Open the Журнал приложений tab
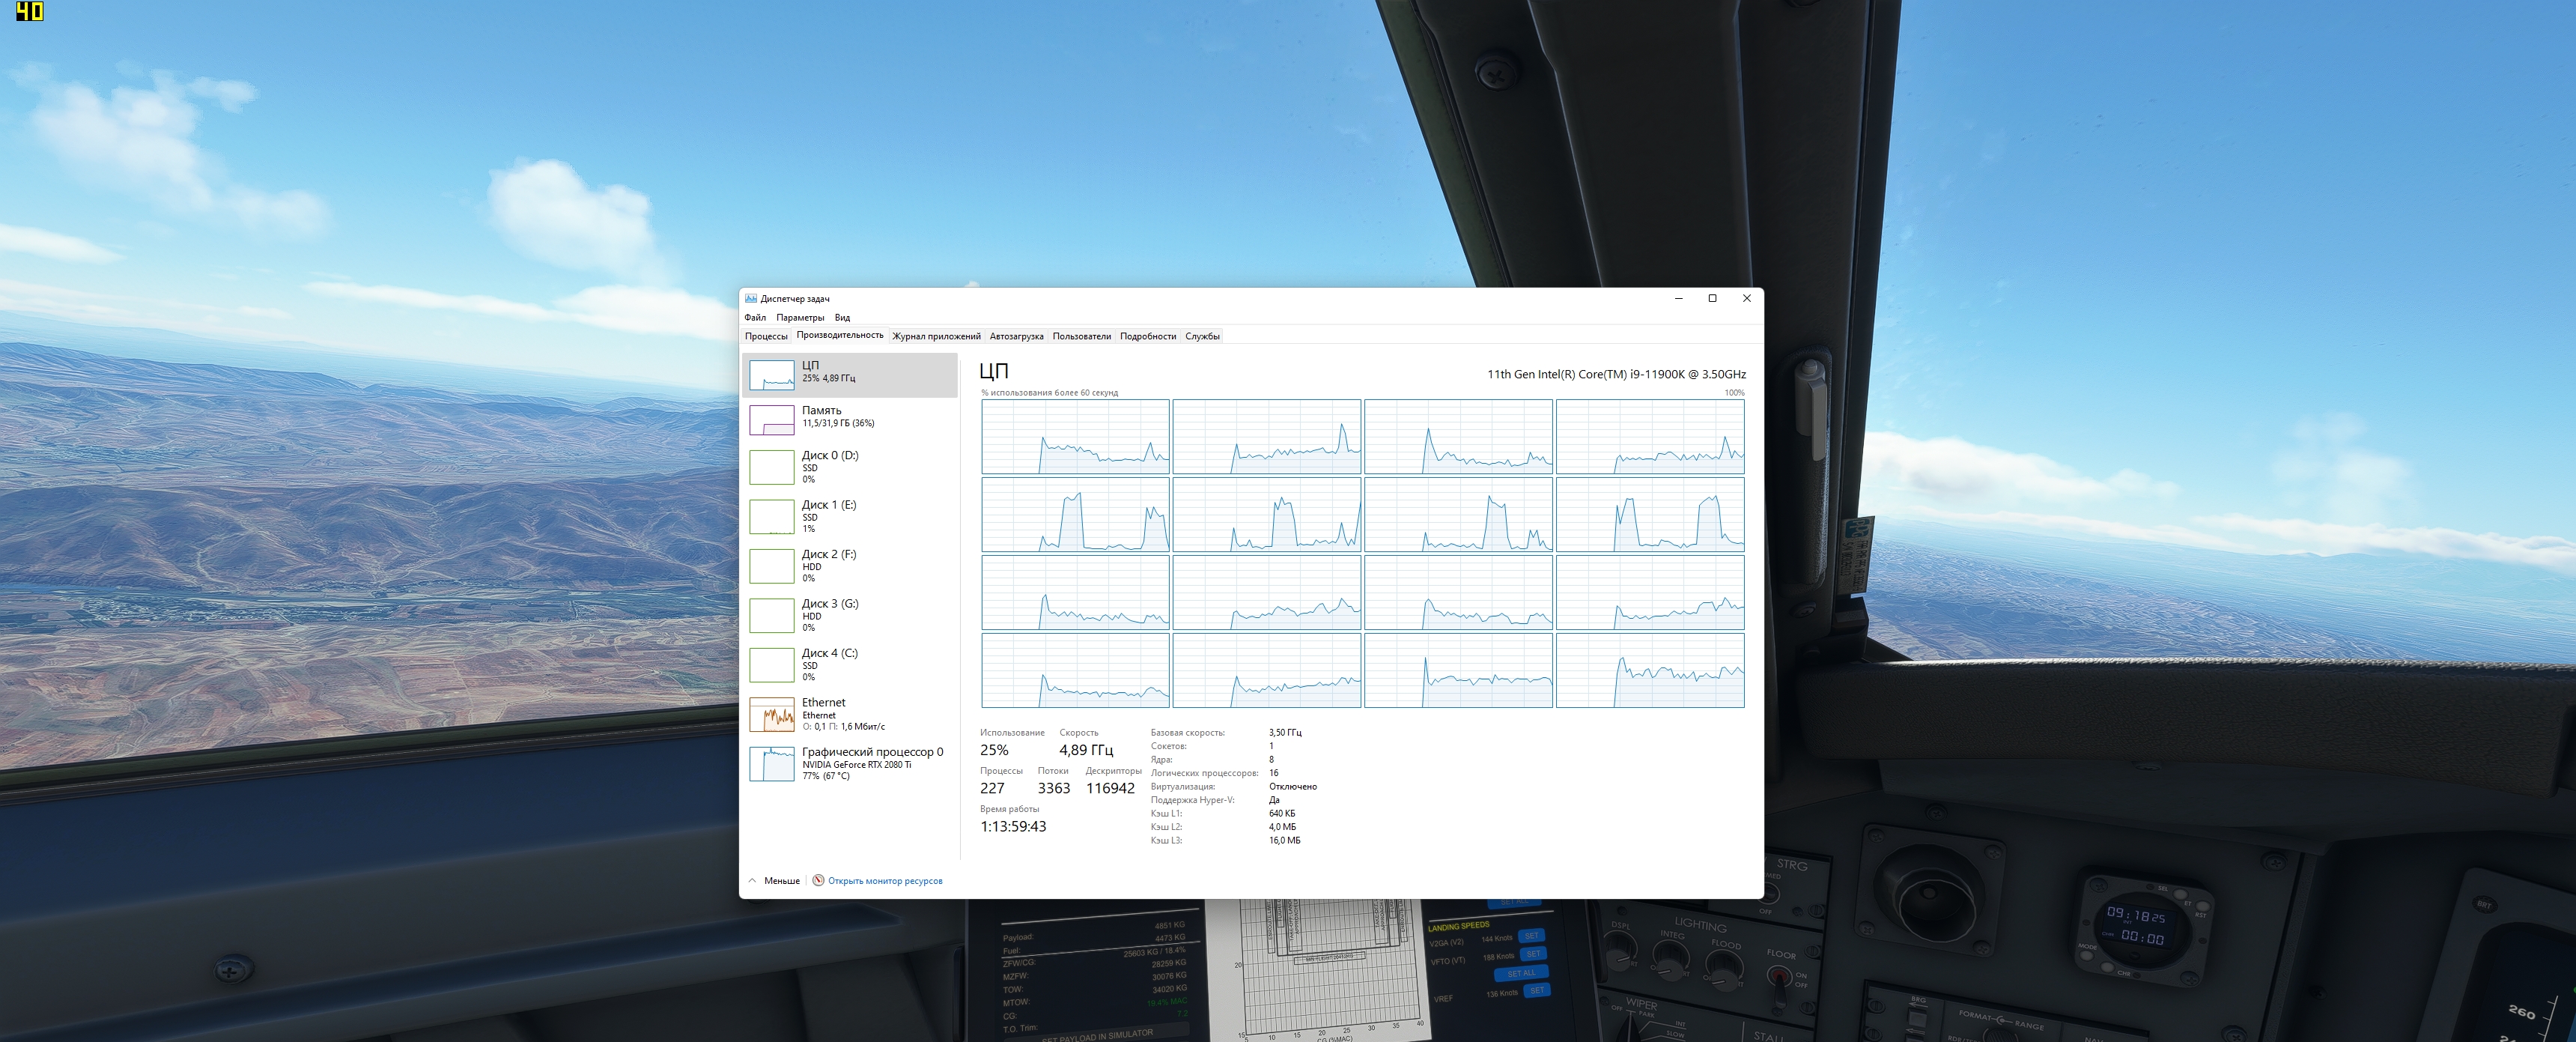2576x1042 pixels. point(936,336)
